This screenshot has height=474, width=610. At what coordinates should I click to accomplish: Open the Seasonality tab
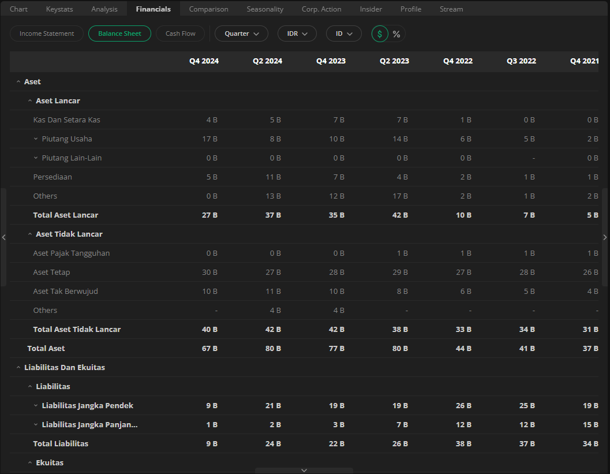pyautogui.click(x=265, y=9)
